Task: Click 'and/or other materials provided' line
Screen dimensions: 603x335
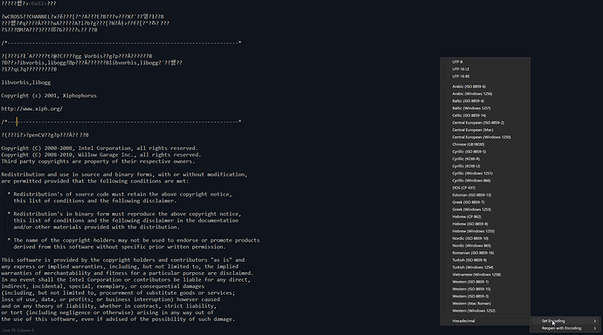Action: pyautogui.click(x=96, y=227)
